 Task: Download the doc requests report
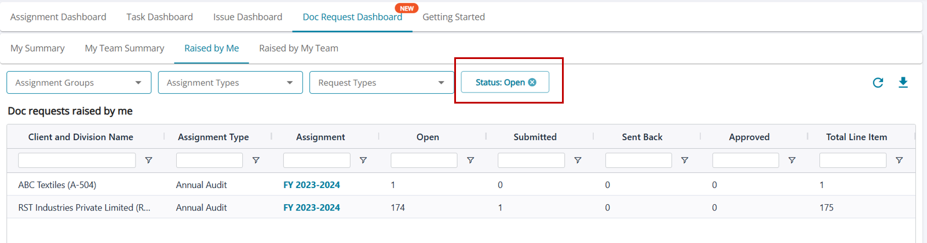point(903,83)
